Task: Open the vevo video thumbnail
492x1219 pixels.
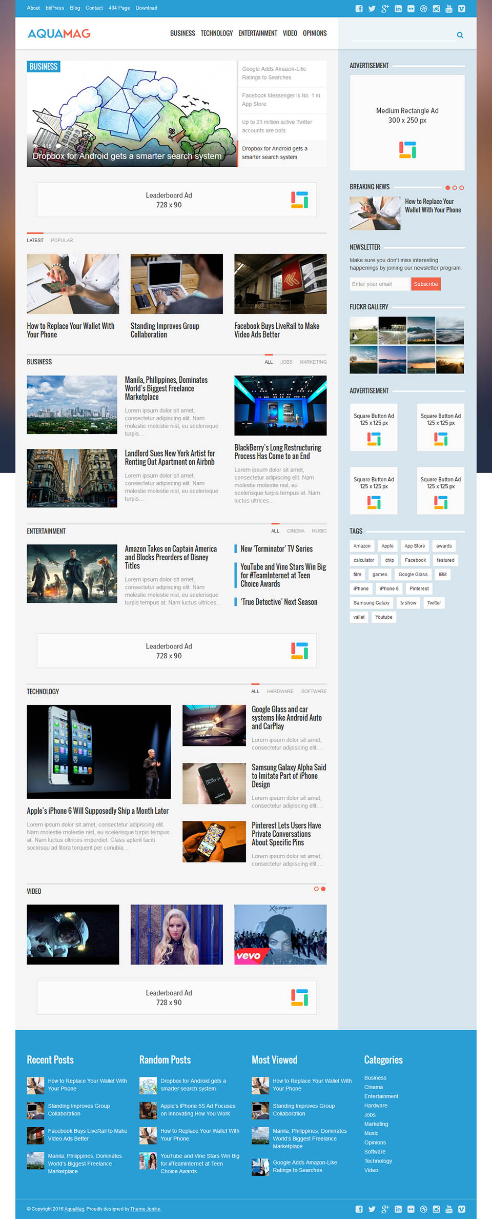Action: click(x=280, y=934)
